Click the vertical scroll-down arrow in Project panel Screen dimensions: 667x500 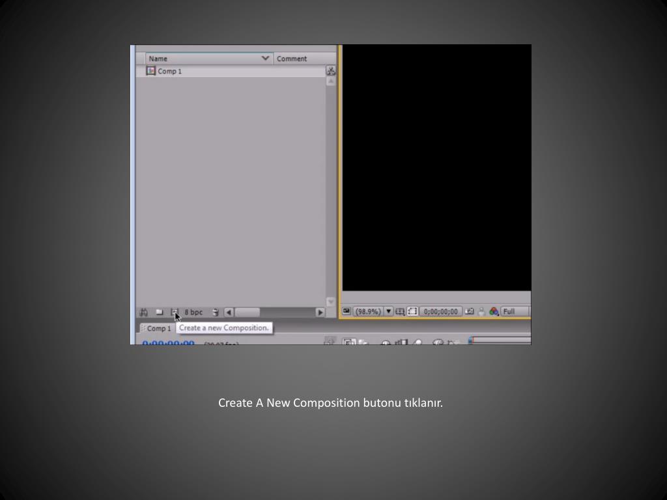330,302
